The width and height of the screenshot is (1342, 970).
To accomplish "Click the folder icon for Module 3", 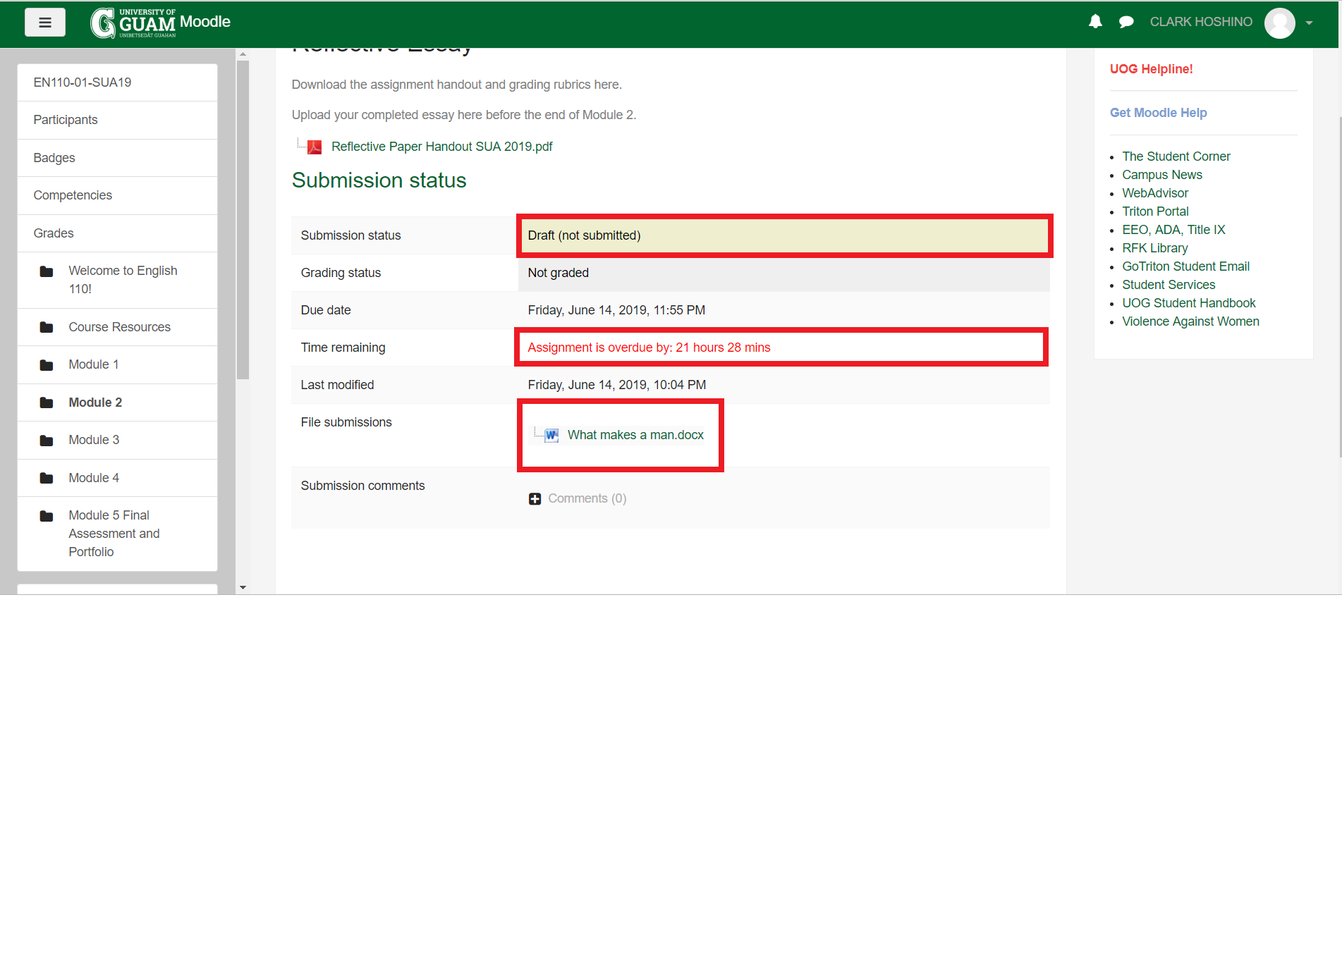I will click(47, 441).
